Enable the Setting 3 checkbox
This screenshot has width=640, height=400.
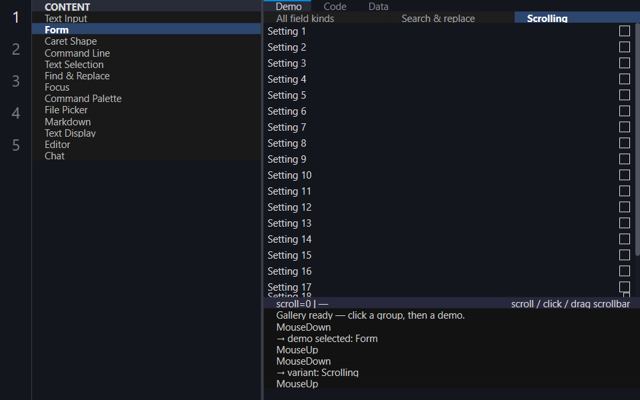pyautogui.click(x=625, y=63)
